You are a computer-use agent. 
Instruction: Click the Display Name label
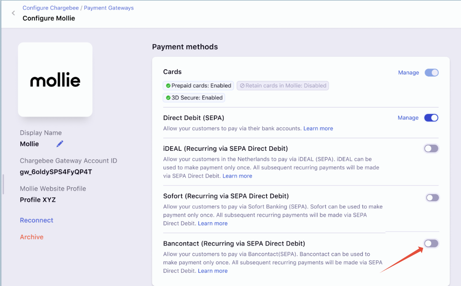click(x=41, y=133)
